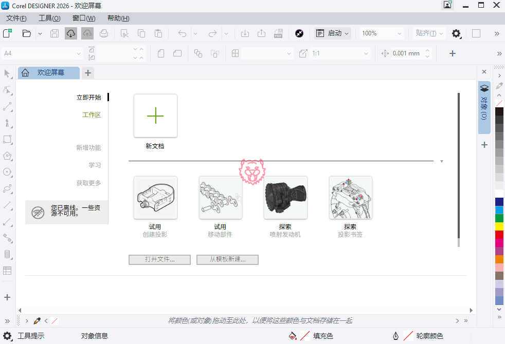Viewport: 505px width, 344px height.
Task: Open the 窗口 menu
Action: click(84, 18)
